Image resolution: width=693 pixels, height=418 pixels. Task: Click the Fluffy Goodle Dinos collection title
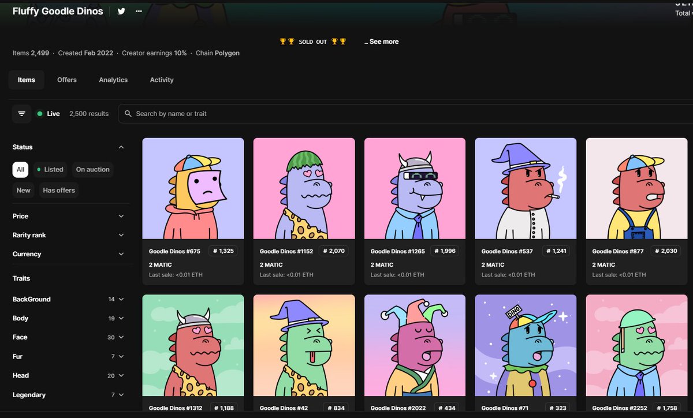pos(58,11)
